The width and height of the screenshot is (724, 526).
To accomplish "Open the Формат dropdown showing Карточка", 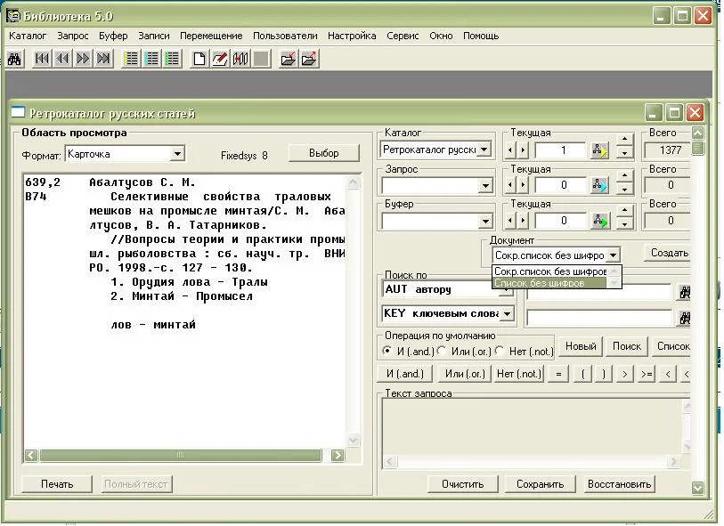I will coord(177,154).
